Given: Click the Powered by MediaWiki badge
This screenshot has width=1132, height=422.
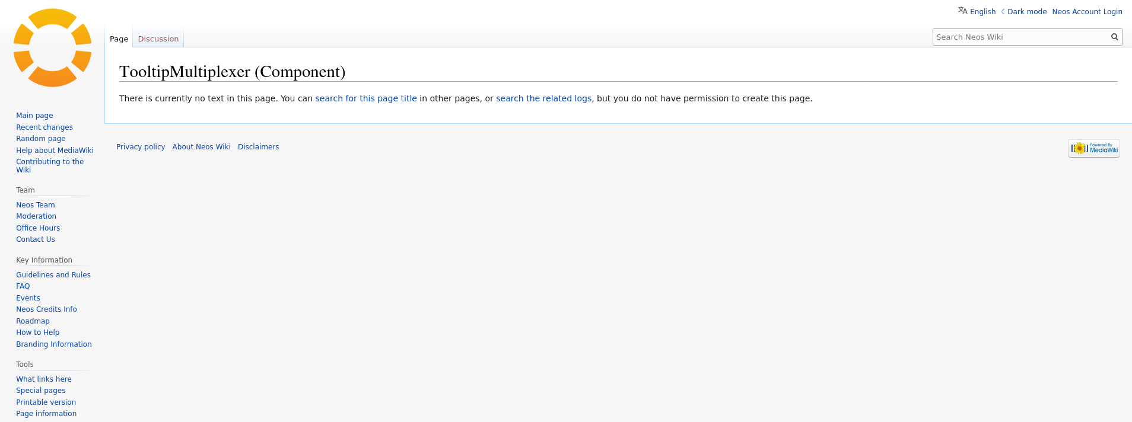Looking at the screenshot, I should coord(1093,148).
